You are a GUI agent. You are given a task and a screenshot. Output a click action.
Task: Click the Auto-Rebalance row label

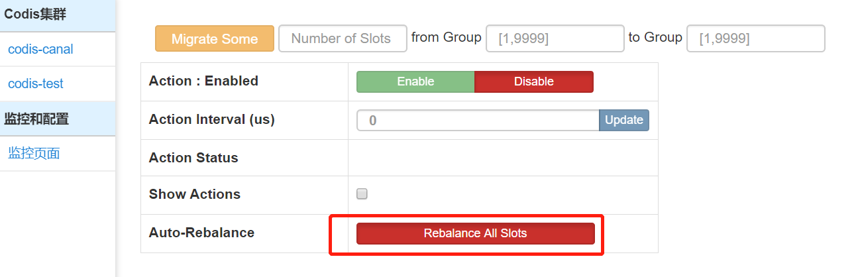pos(201,233)
